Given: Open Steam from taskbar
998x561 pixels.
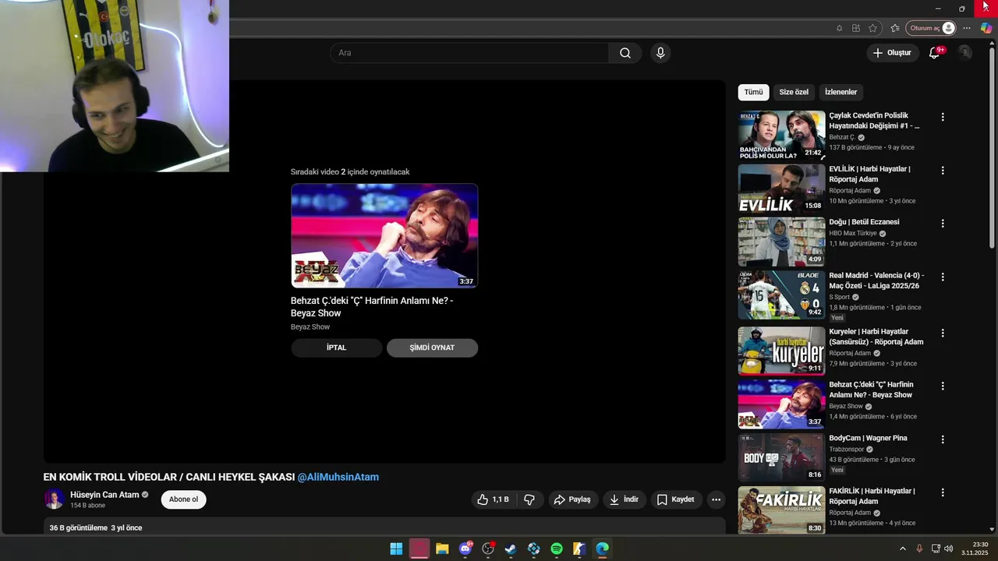Looking at the screenshot, I should coord(511,549).
